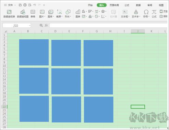Select the top-left blue rectangle shape
Screen dimensions: 169x130
[34, 52]
